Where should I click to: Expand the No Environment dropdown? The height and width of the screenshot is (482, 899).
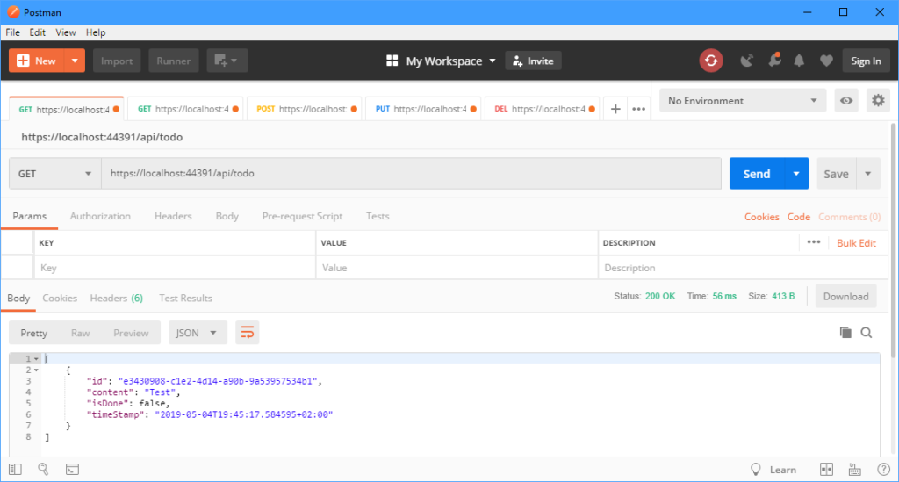[743, 101]
